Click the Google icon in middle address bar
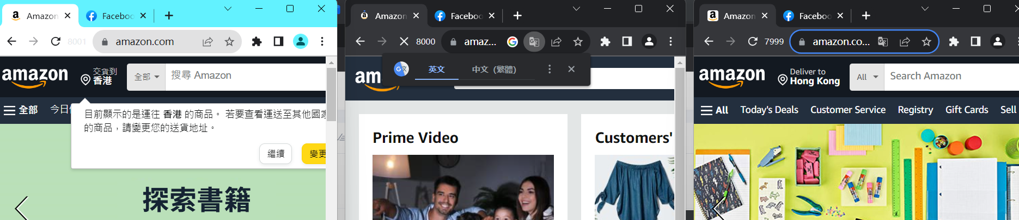 point(512,42)
